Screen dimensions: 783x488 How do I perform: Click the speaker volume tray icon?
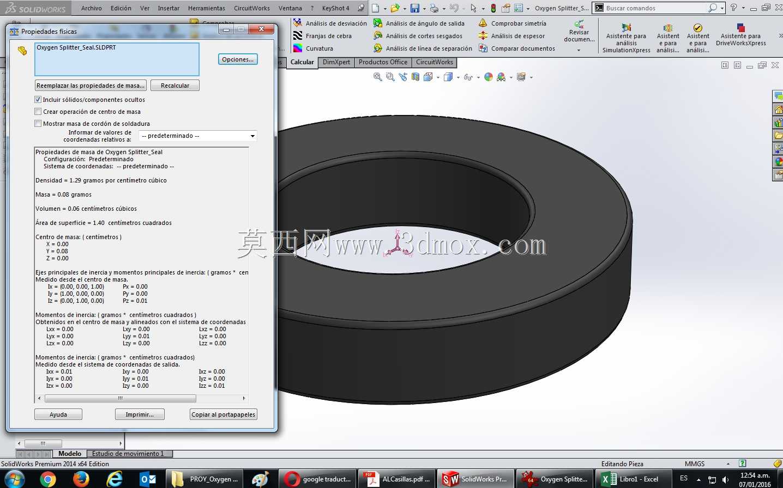pos(725,480)
